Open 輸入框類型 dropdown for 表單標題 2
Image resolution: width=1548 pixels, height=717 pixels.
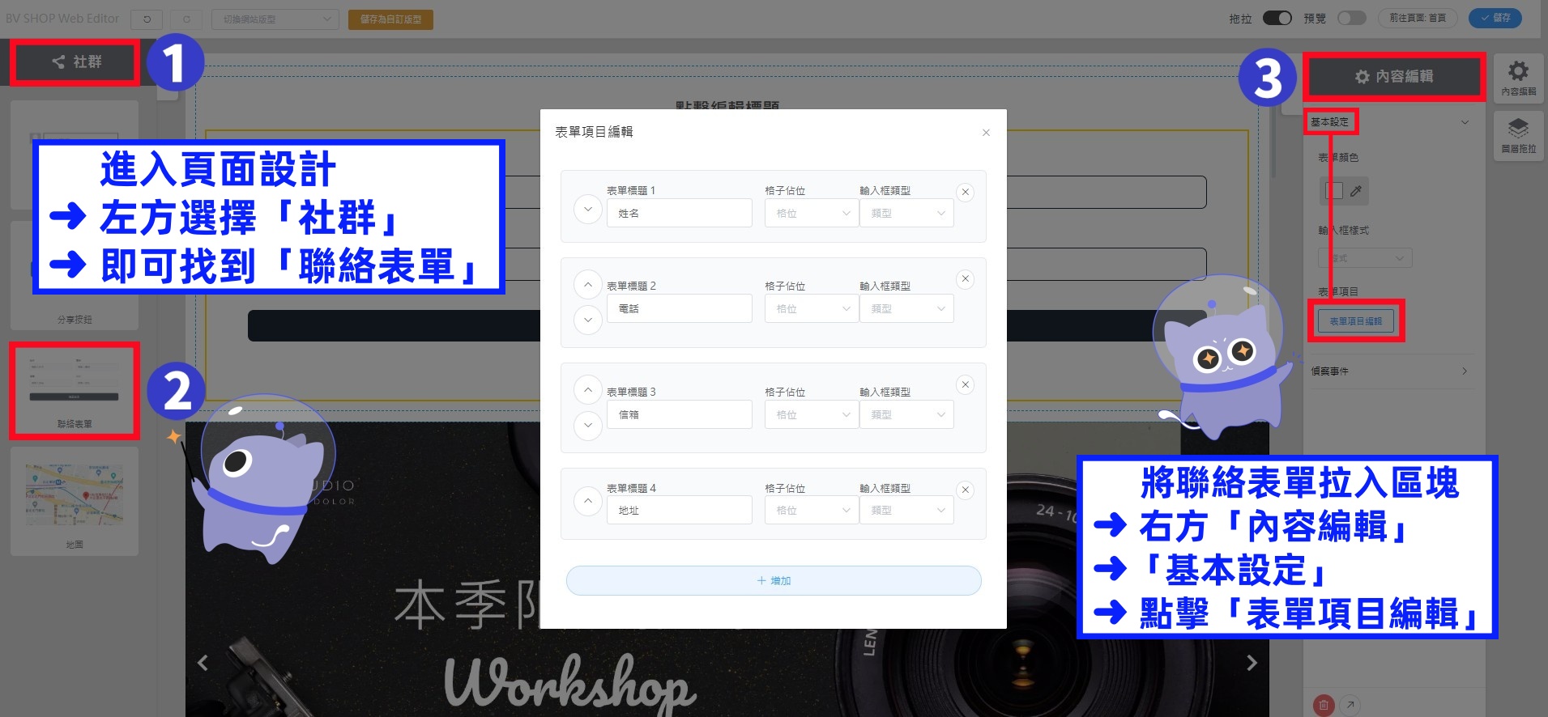906,308
